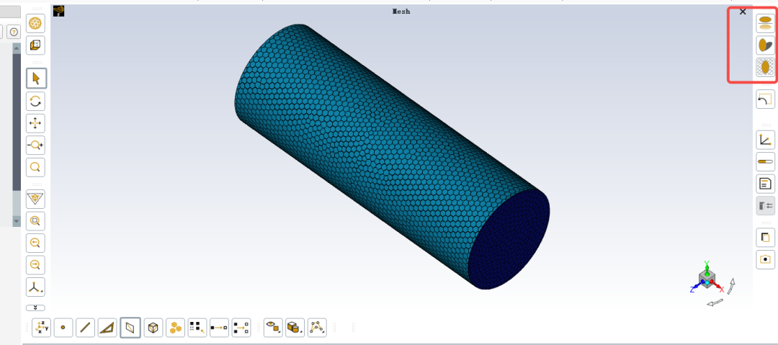Click the half-cut ellipse section icon

tap(766, 45)
